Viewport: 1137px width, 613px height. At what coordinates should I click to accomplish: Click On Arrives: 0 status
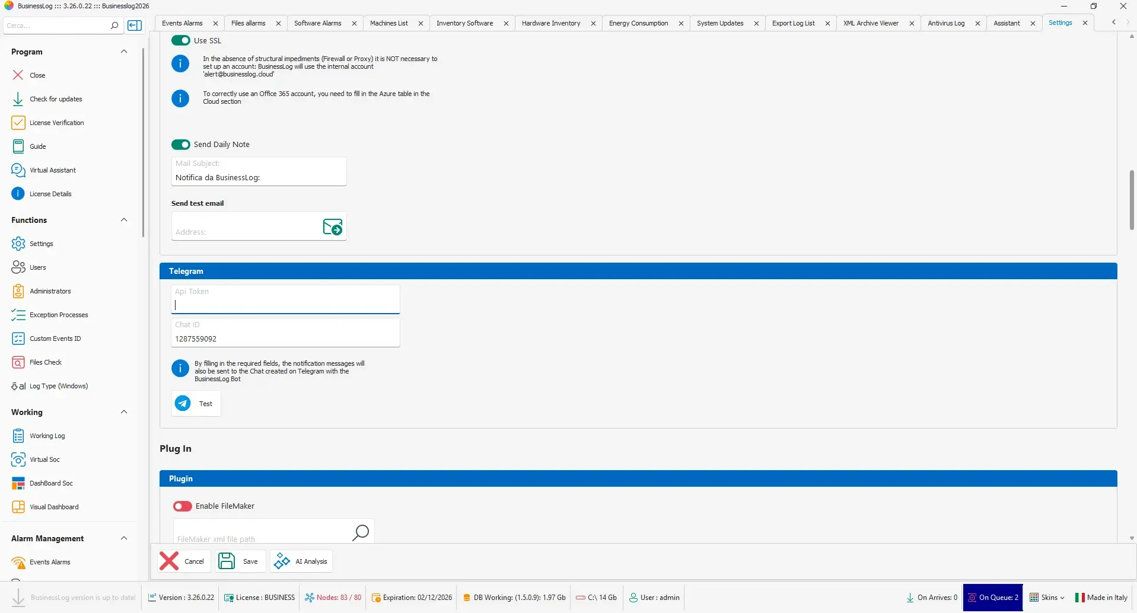[932, 598]
